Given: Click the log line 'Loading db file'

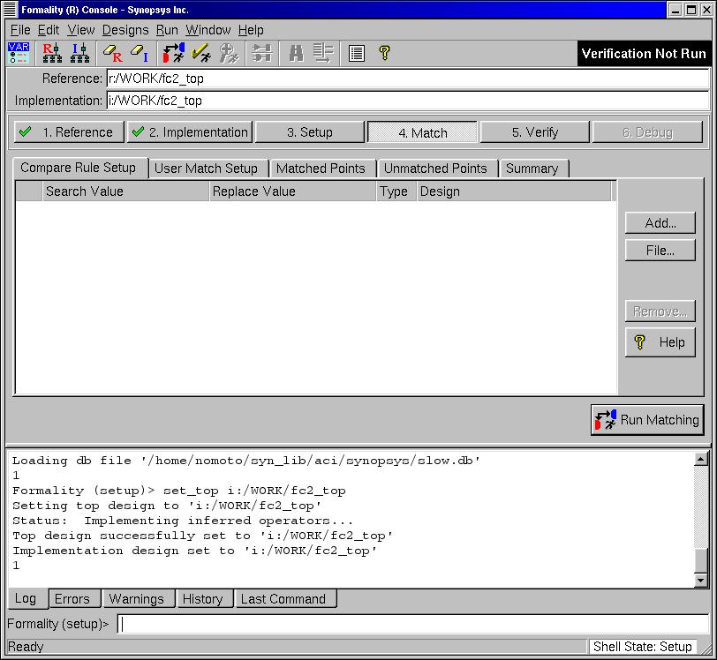Looking at the screenshot, I should pos(246,461).
